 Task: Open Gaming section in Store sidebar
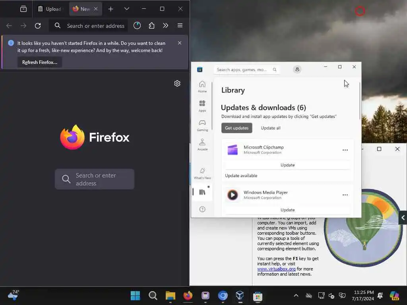202,125
